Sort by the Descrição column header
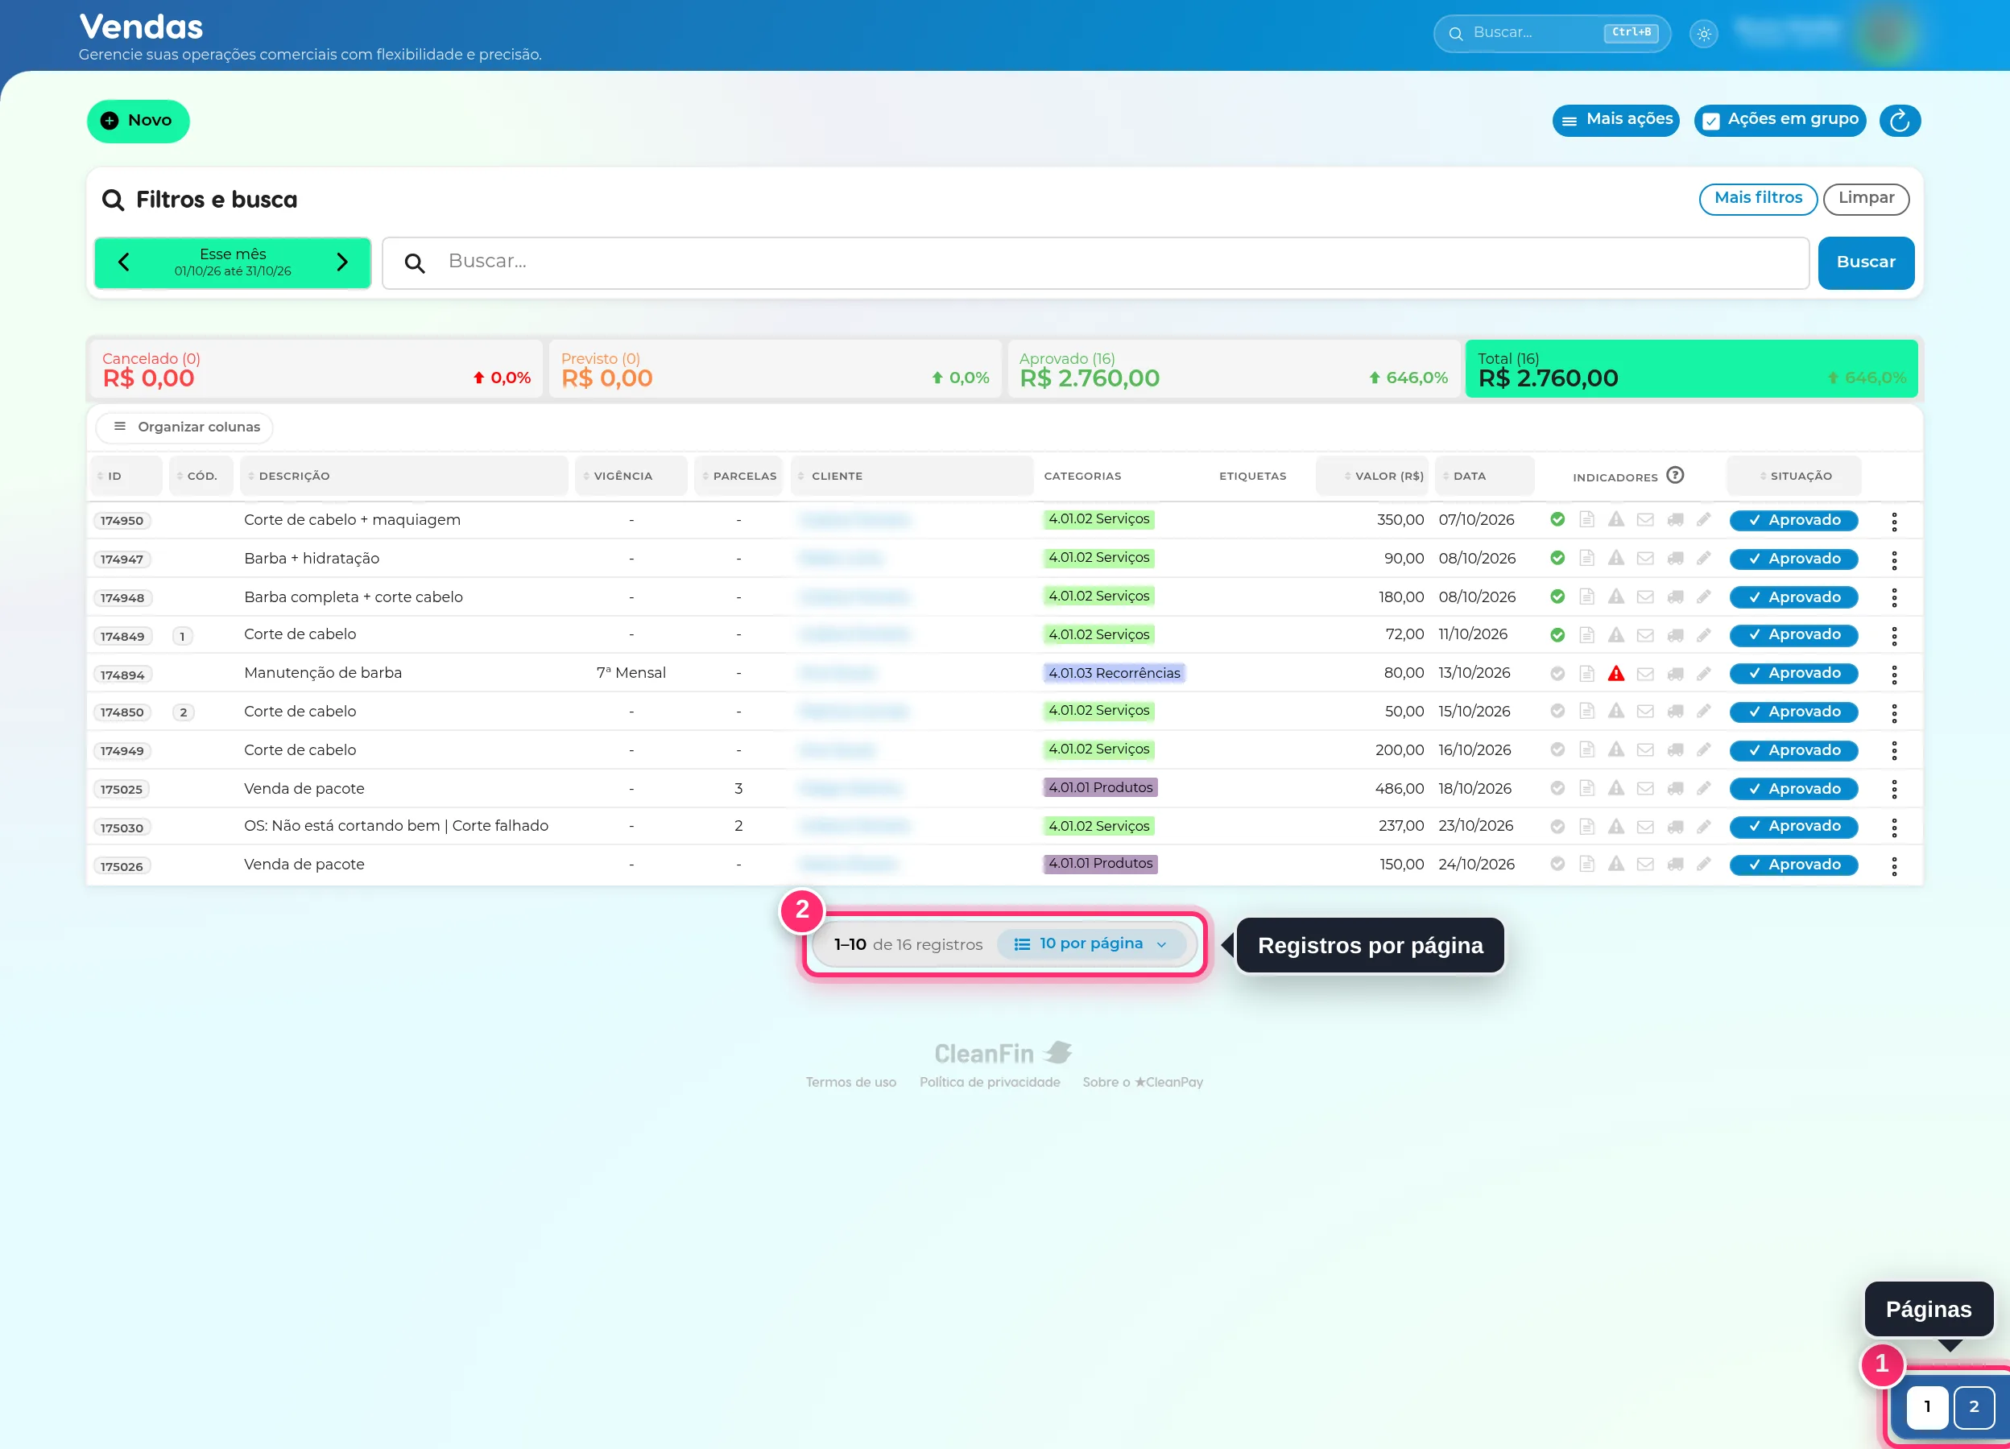Viewport: 2010px width, 1449px height. pyautogui.click(x=403, y=476)
